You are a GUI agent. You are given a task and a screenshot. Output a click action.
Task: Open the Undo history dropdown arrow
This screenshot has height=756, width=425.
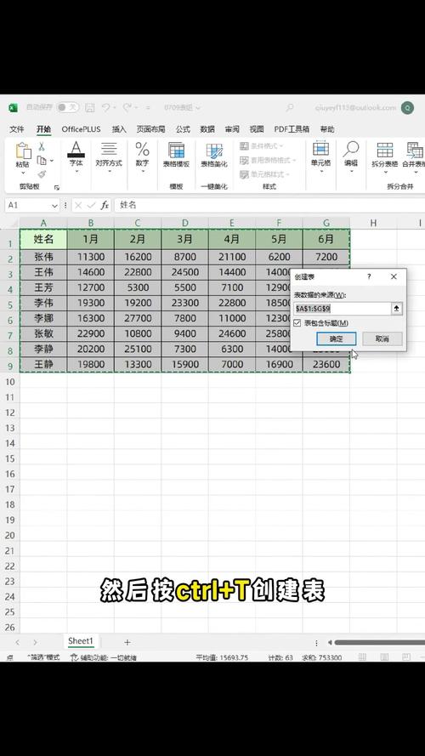click(x=115, y=107)
